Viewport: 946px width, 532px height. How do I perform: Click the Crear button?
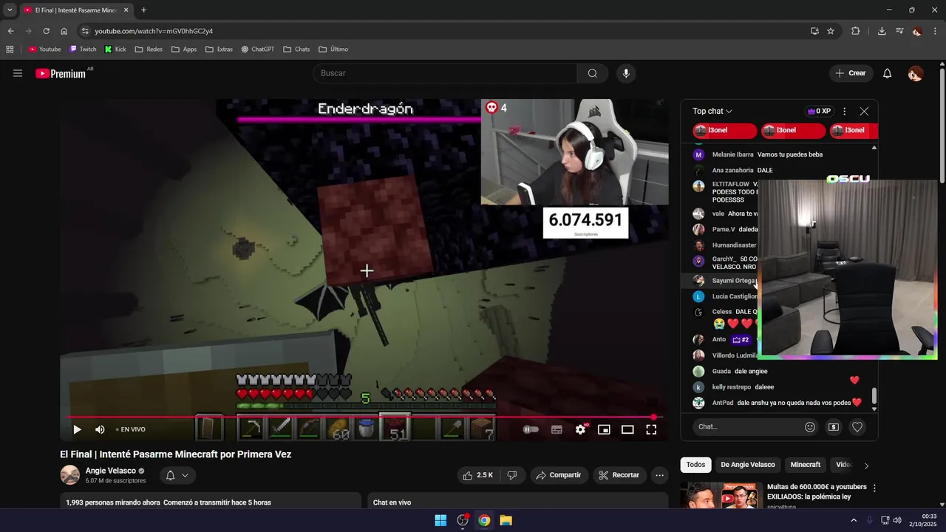[851, 73]
